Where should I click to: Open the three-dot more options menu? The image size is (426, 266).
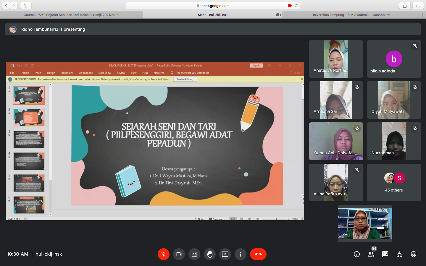tap(241, 254)
